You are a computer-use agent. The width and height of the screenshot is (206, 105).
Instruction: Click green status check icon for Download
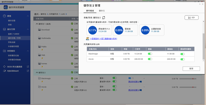[72, 30]
